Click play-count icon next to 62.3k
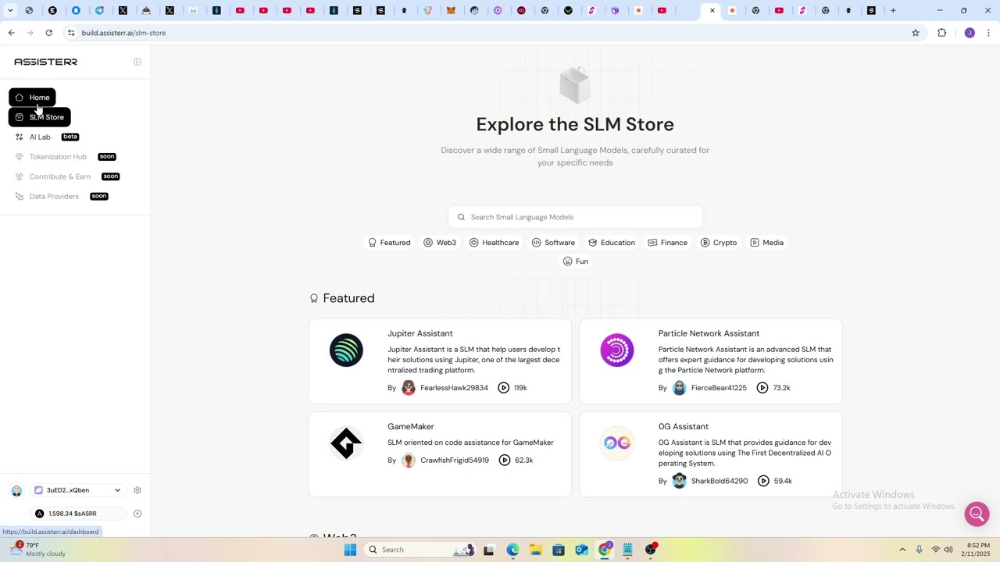Image resolution: width=1000 pixels, height=562 pixels. tap(505, 461)
